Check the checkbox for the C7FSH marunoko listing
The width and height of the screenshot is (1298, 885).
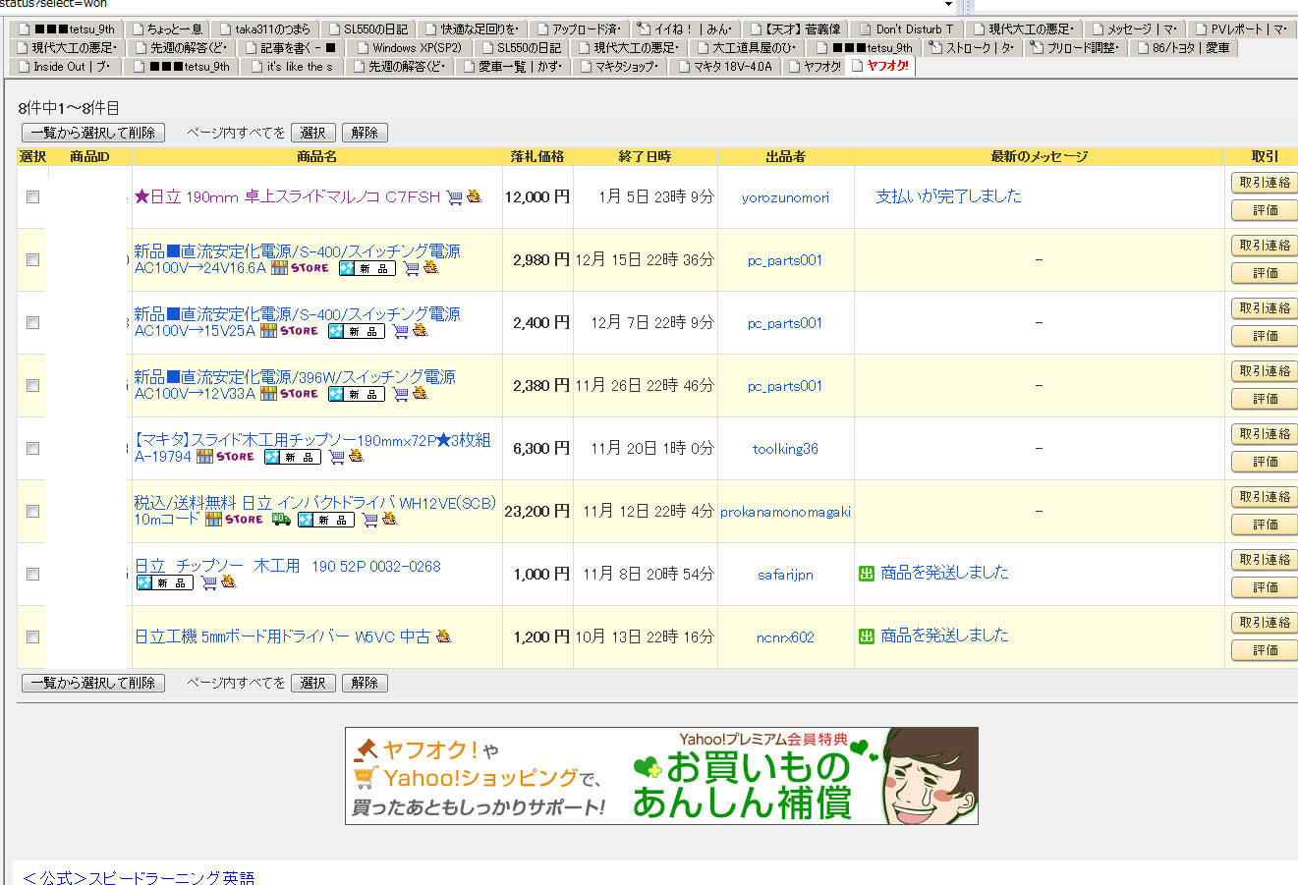(x=32, y=196)
